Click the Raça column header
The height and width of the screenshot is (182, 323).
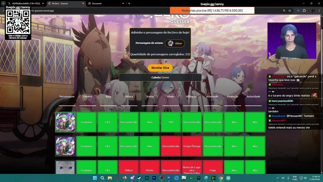(x=108, y=97)
